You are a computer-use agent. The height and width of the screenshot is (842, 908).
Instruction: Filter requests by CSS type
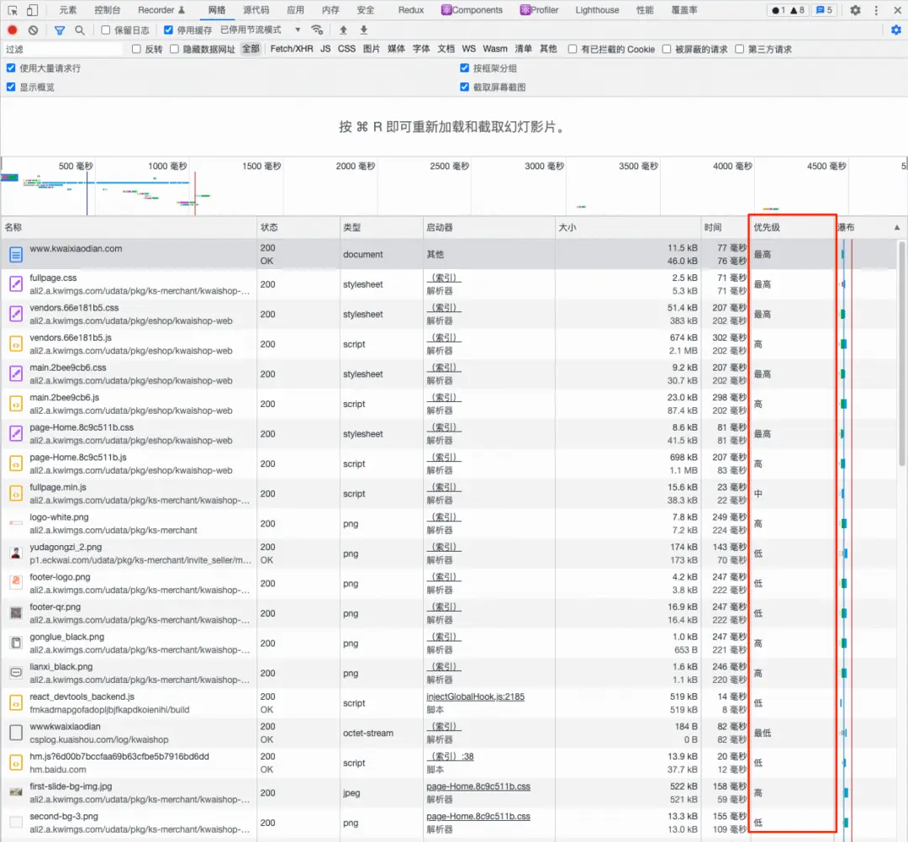click(346, 50)
